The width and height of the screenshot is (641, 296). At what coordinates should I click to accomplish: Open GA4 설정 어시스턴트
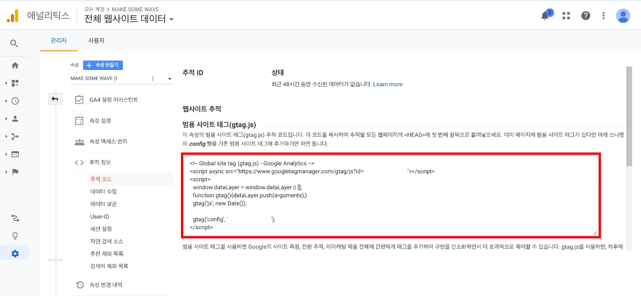coord(114,100)
